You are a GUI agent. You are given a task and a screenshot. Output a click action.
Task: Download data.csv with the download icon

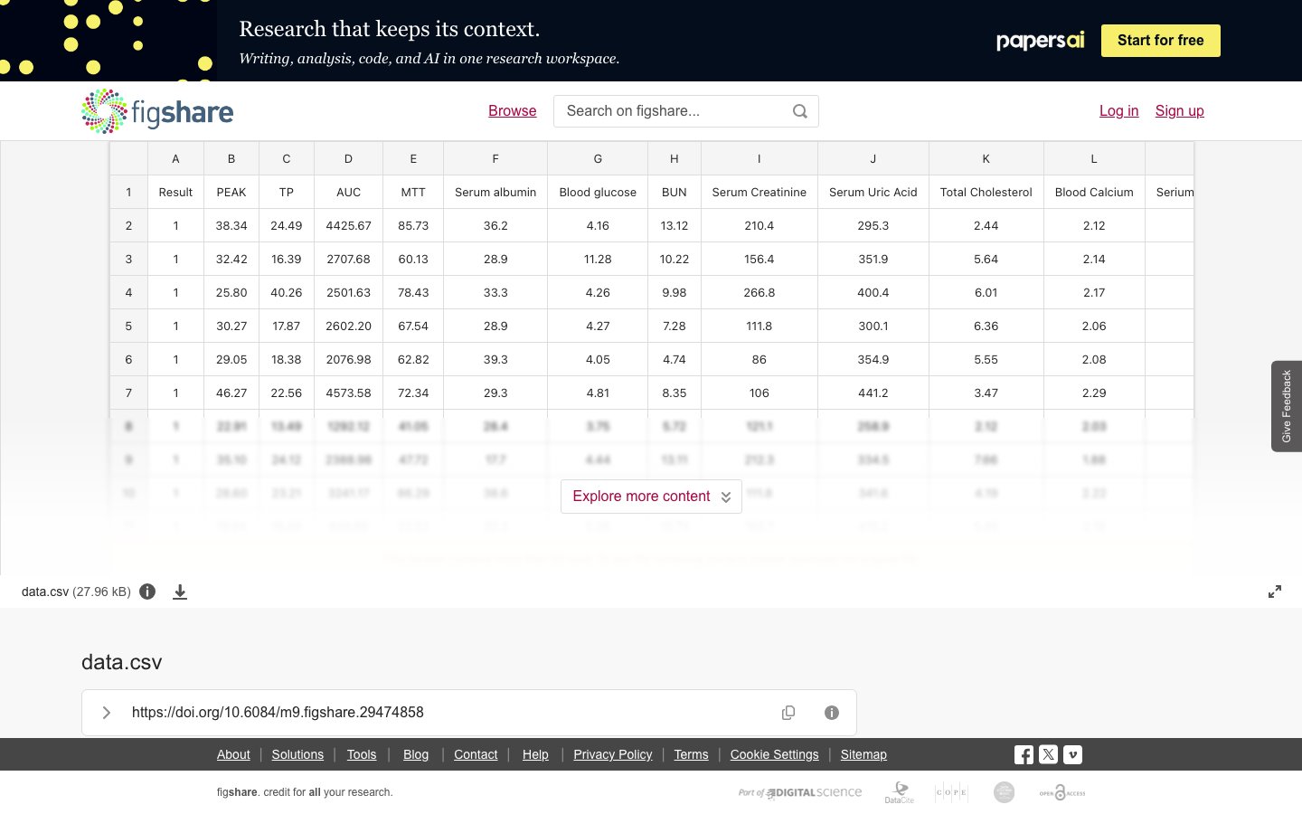(x=180, y=592)
